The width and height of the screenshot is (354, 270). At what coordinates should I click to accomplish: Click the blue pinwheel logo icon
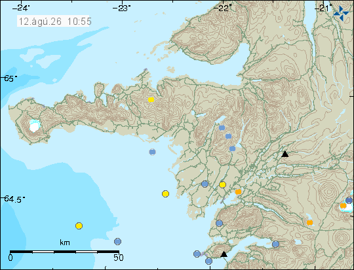coord(341,14)
